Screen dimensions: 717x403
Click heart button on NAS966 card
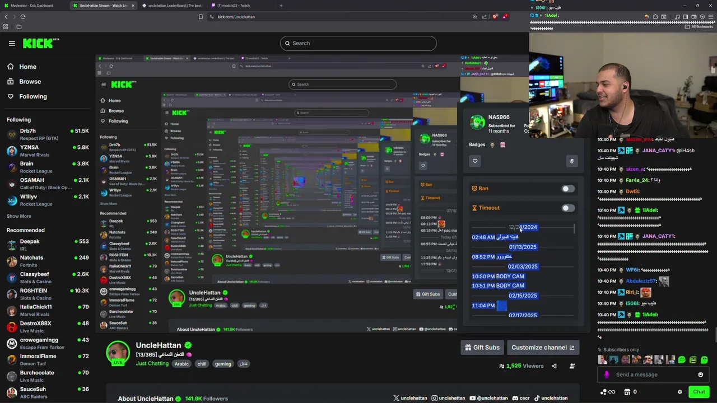tap(475, 161)
